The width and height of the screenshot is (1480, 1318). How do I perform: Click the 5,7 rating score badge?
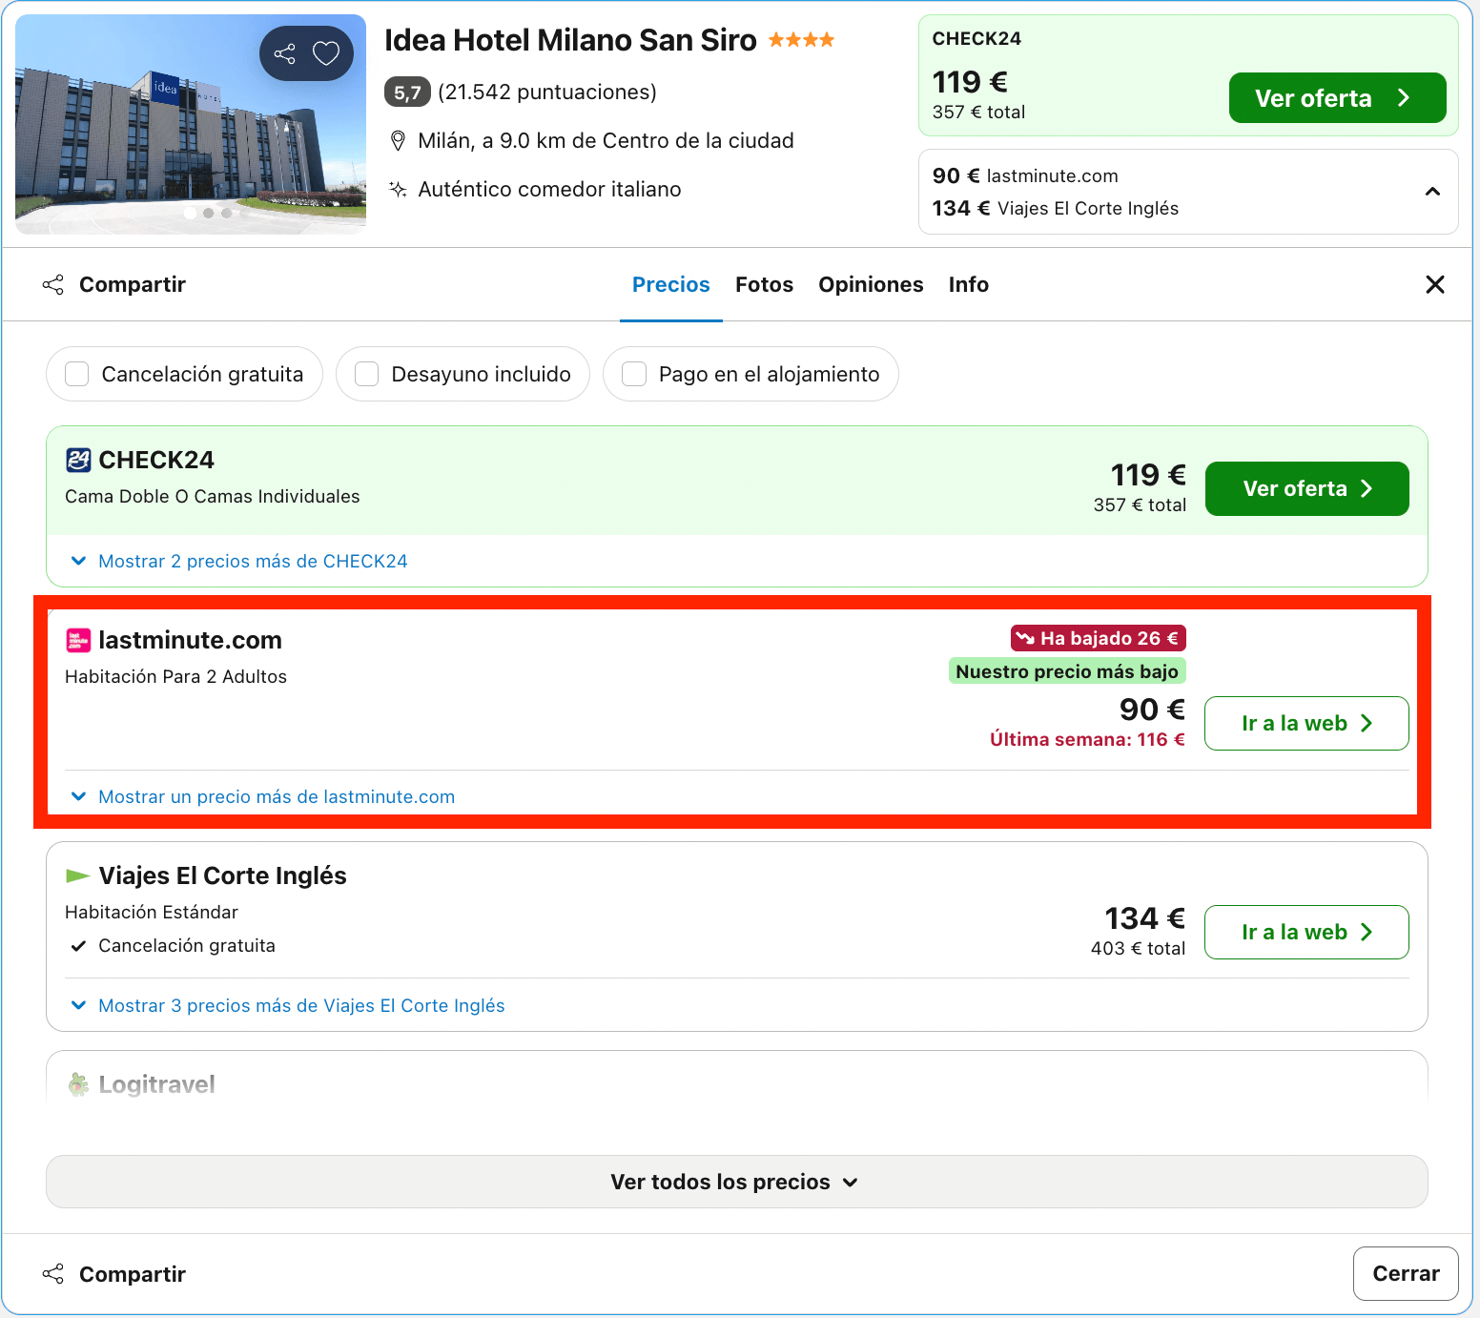tap(407, 92)
